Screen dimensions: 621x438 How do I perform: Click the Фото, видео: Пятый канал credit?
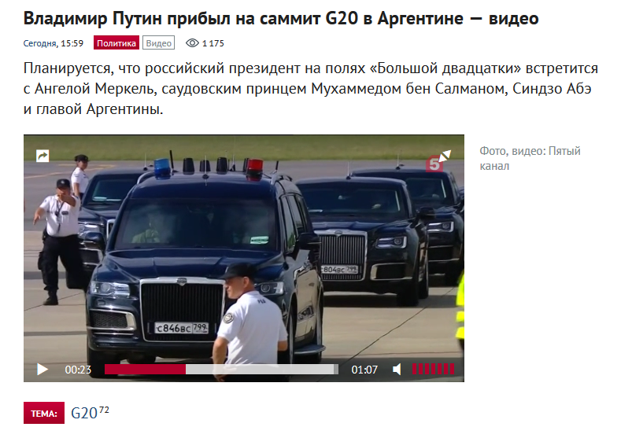click(x=530, y=158)
